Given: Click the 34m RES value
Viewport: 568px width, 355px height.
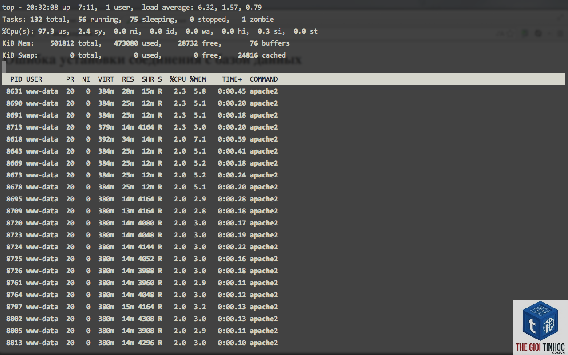Looking at the screenshot, I should [x=128, y=139].
